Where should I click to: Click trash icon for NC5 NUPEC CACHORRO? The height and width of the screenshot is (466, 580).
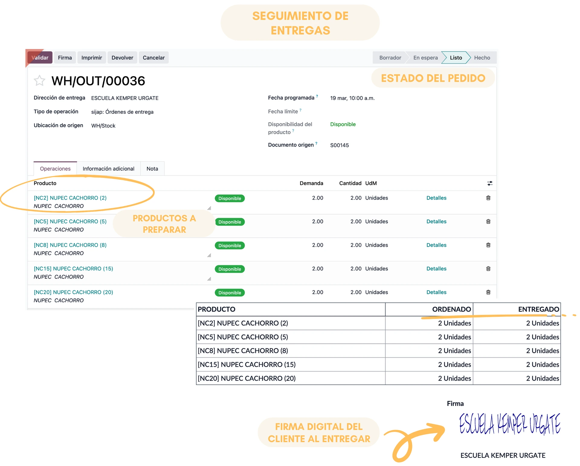tap(488, 221)
